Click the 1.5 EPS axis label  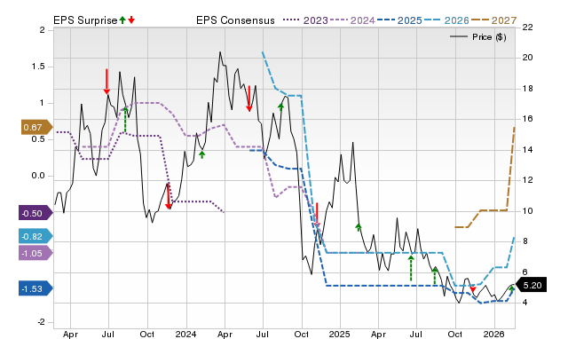point(38,67)
